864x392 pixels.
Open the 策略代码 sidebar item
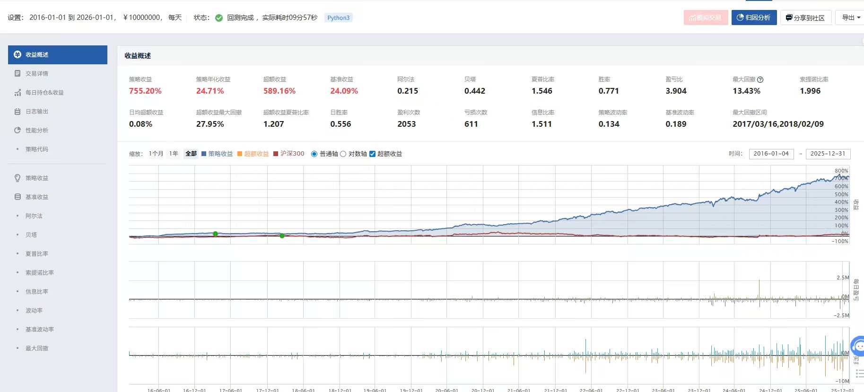(37, 149)
